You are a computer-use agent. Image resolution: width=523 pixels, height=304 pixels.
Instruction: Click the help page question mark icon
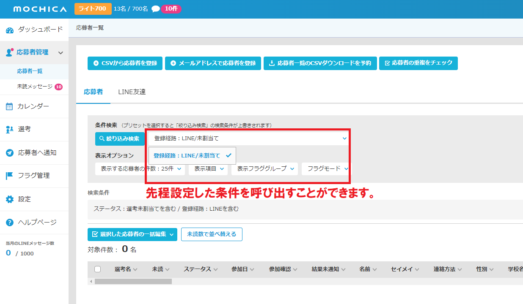point(9,222)
